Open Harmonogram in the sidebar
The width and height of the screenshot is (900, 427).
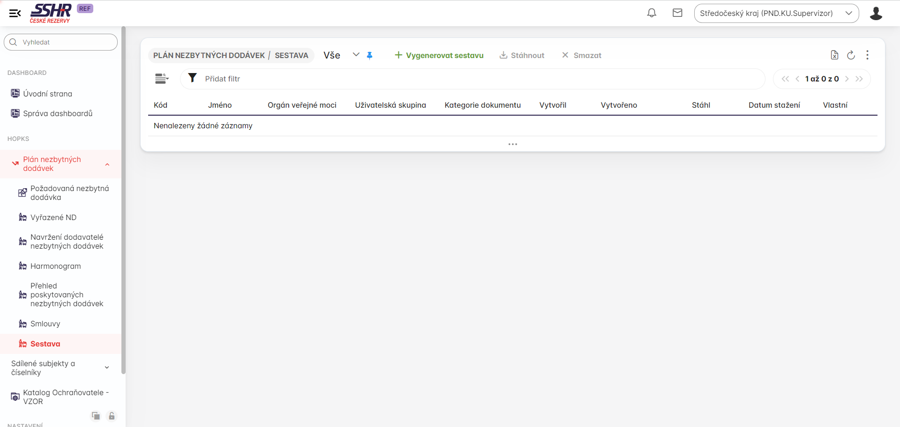(x=55, y=266)
